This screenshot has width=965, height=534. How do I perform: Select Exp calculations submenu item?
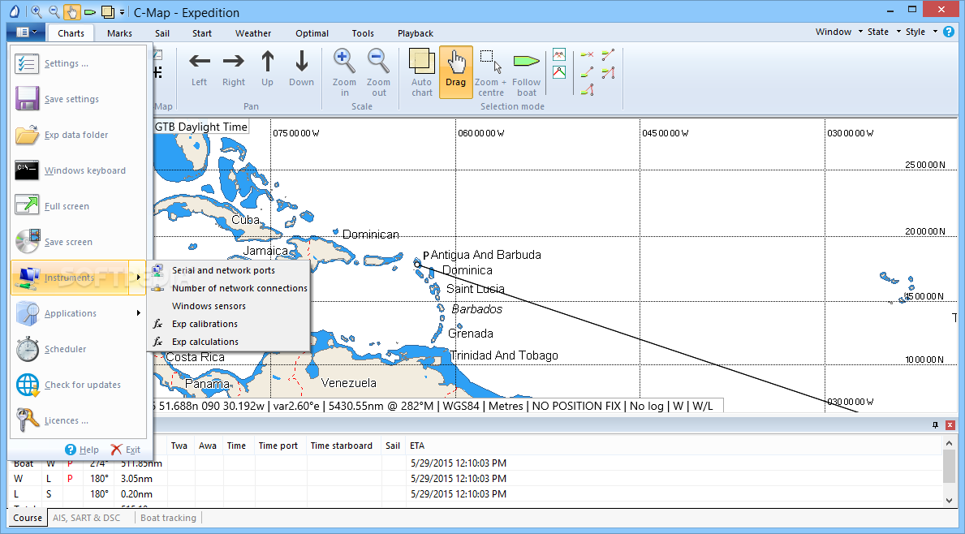pos(228,342)
